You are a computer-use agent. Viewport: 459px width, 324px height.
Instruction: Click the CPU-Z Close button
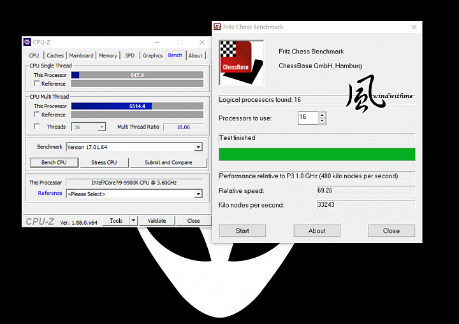pyautogui.click(x=194, y=221)
